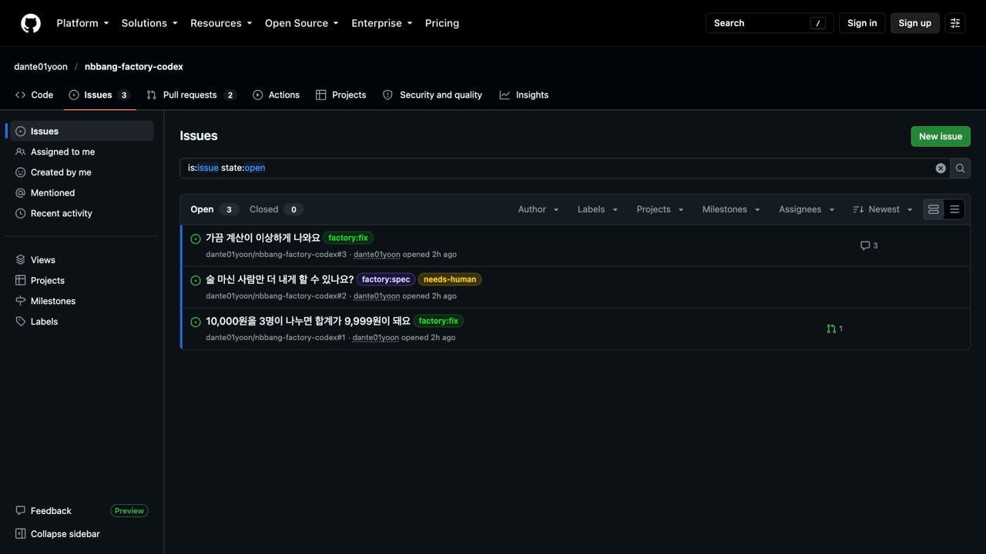
Task: Expand the Author filter dropdown
Action: pos(538,209)
